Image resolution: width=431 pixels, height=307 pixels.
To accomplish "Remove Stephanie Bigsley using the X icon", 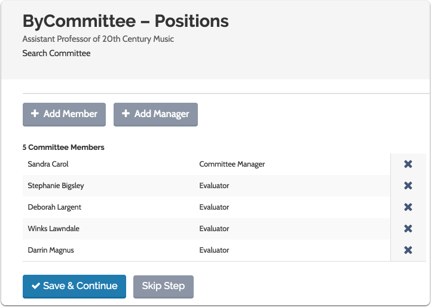I will pyautogui.click(x=408, y=186).
